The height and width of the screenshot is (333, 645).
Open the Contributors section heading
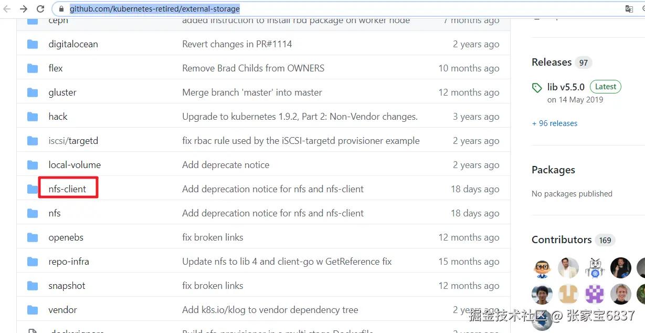click(562, 240)
